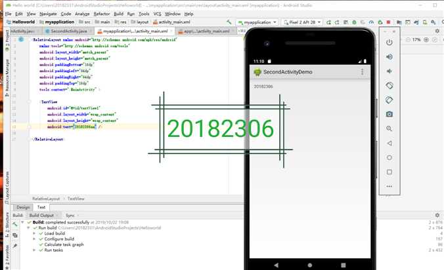Image resolution: width=444 pixels, height=270 pixels.
Task: Zoom out the layout preview
Action: coord(408,40)
